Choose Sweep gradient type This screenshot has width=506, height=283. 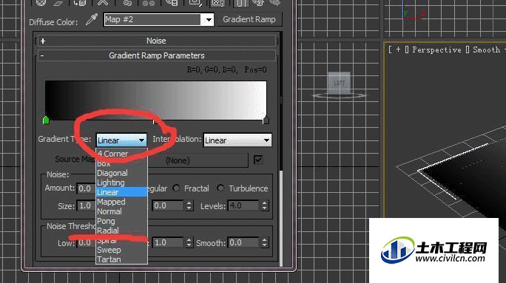[122, 250]
